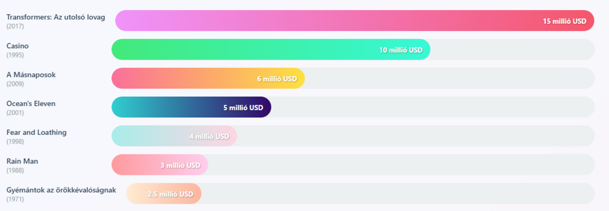Select the Fear and Loathing label
The height and width of the screenshot is (211, 609).
[37, 132]
